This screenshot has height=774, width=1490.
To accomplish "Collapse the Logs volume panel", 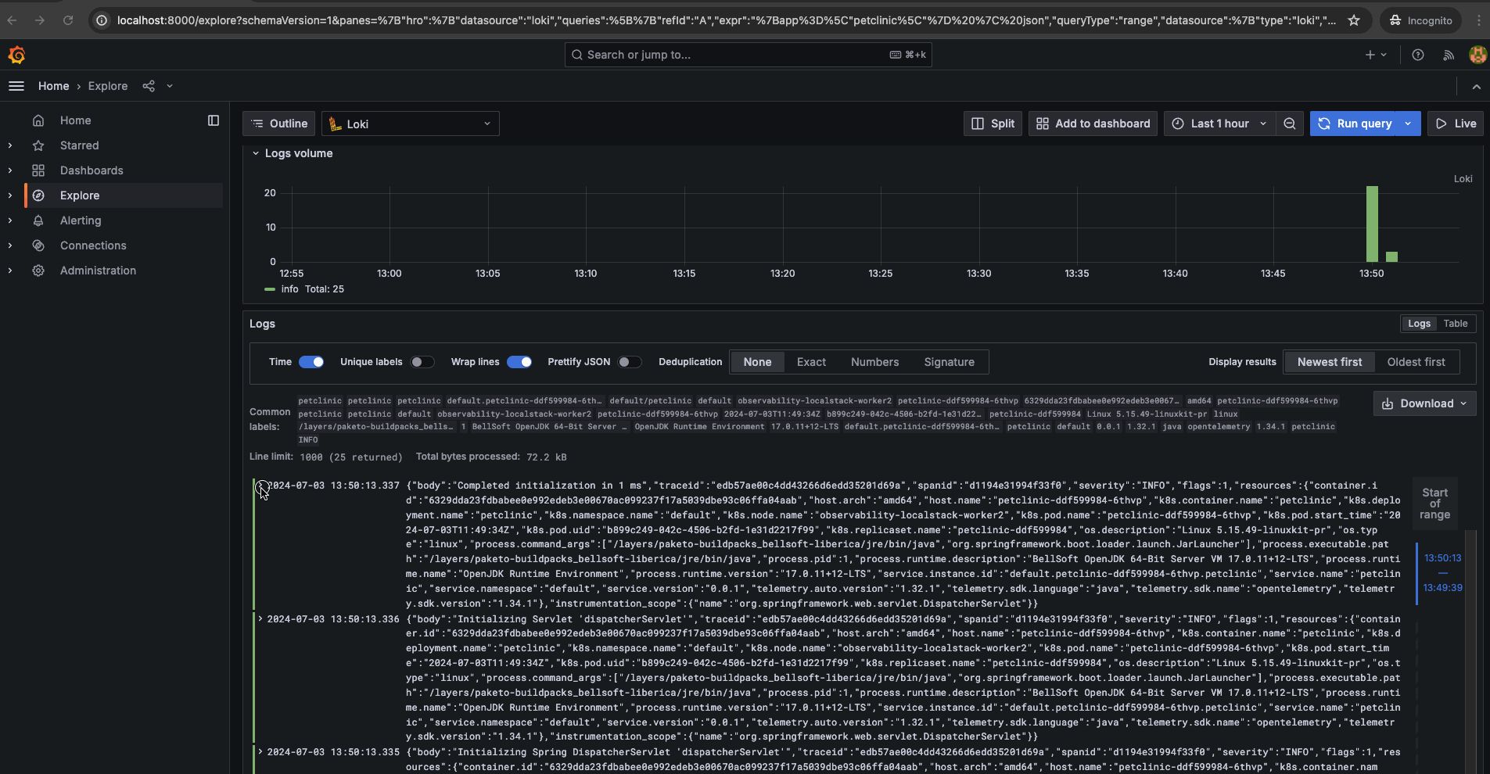I will pyautogui.click(x=256, y=153).
